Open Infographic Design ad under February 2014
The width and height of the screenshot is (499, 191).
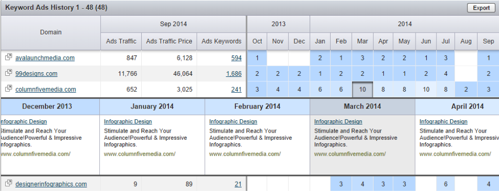pyautogui.click(x=233, y=121)
